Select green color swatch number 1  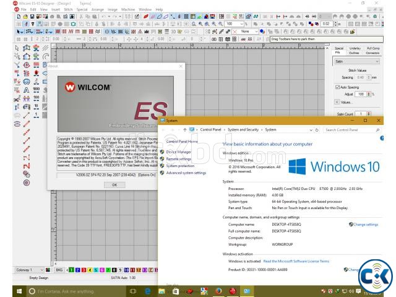tap(72, 270)
